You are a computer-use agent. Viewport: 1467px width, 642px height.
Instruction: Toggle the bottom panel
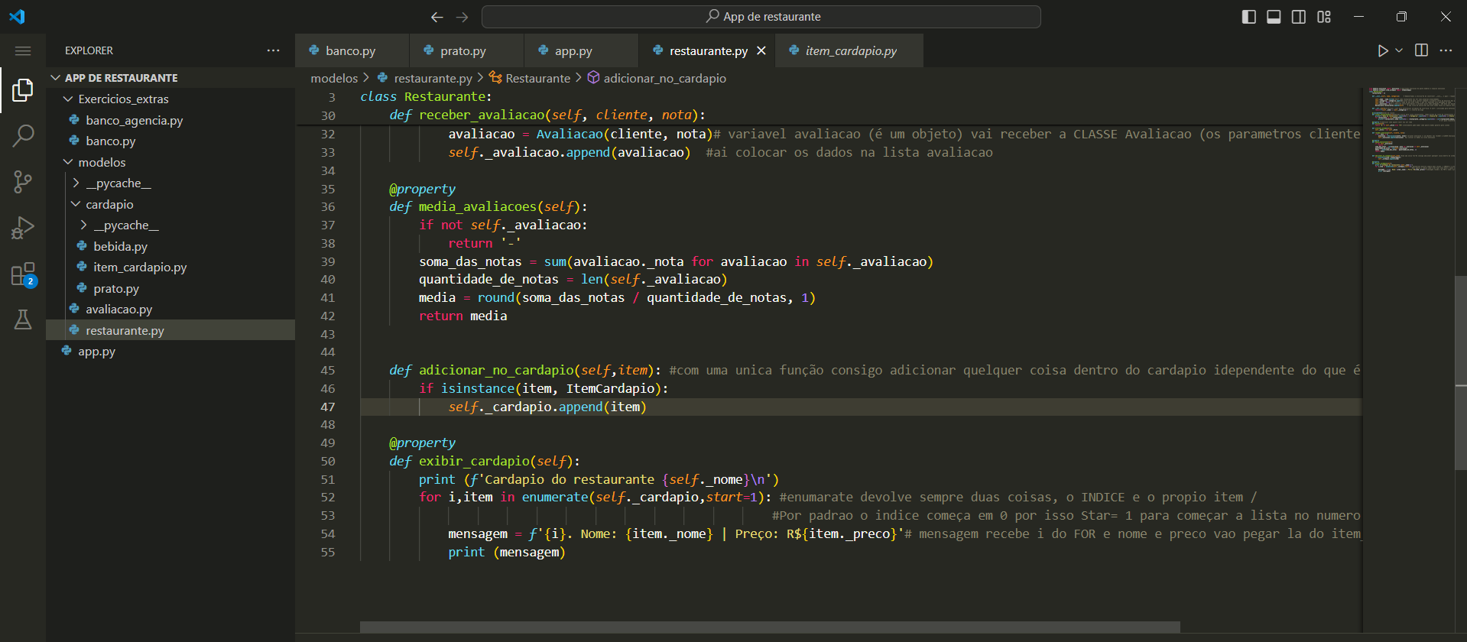click(1274, 17)
